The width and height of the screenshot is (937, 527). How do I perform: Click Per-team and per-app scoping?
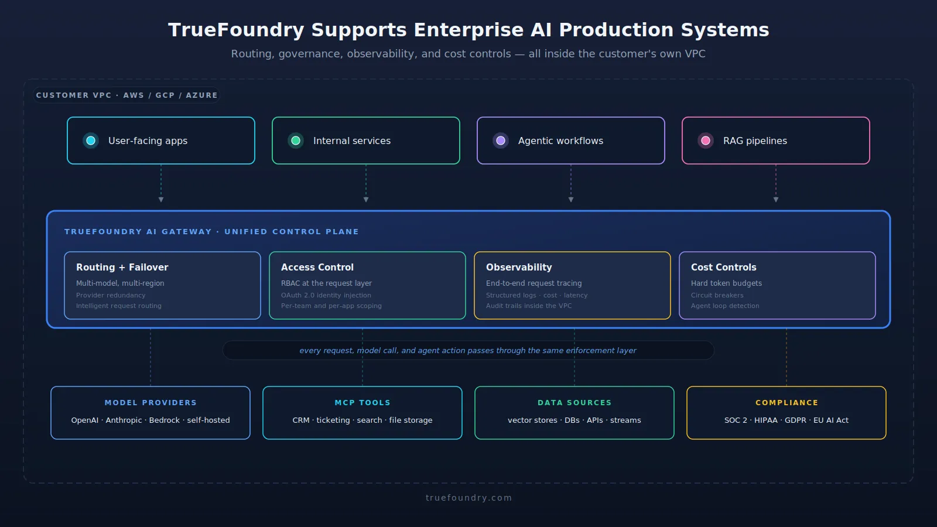coord(331,306)
